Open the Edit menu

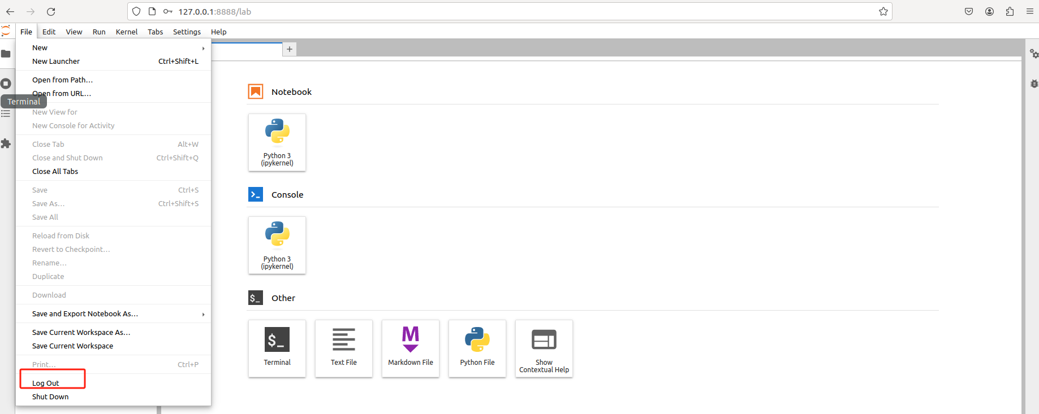(x=49, y=32)
